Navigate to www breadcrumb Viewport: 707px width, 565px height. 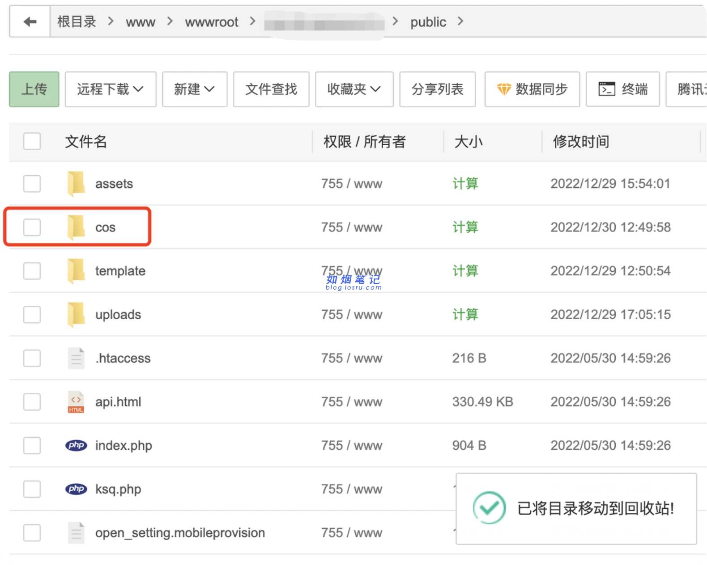tap(141, 22)
